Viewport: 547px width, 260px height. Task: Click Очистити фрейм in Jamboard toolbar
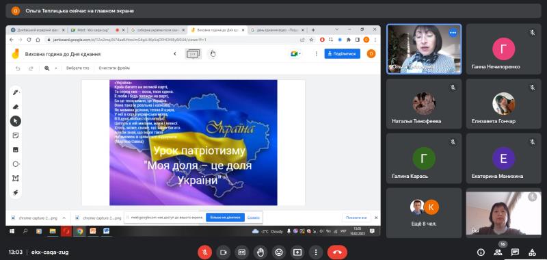click(114, 68)
